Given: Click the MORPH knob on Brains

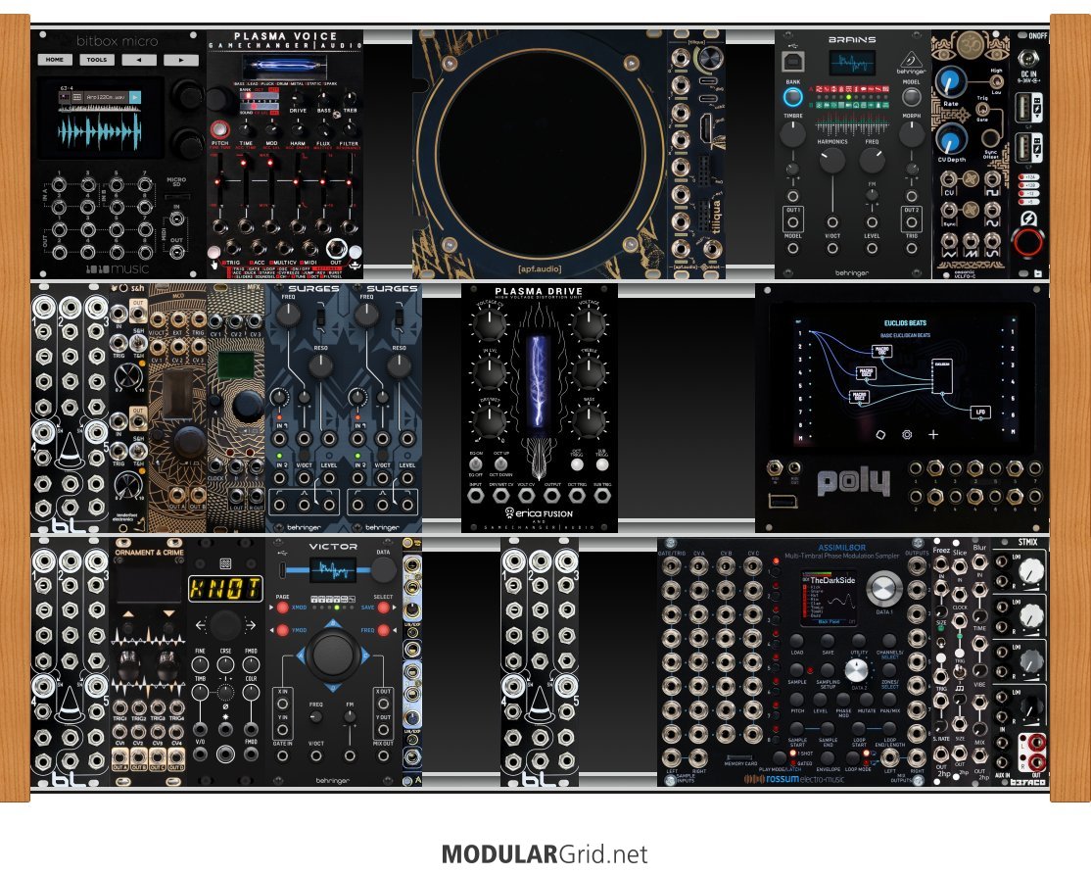Looking at the screenshot, I should point(912,133).
